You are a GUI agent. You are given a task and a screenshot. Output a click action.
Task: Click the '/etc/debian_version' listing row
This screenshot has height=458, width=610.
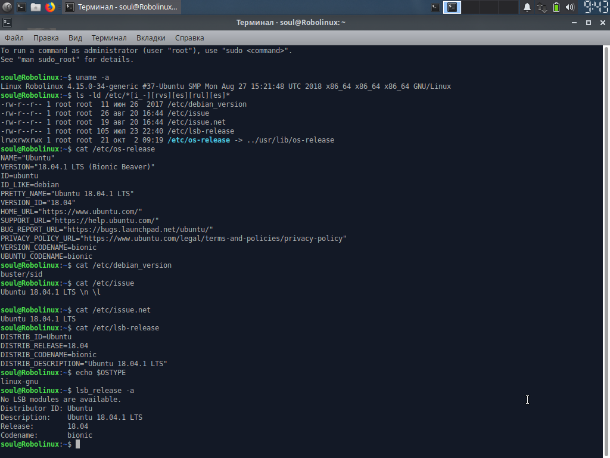[x=124, y=104]
